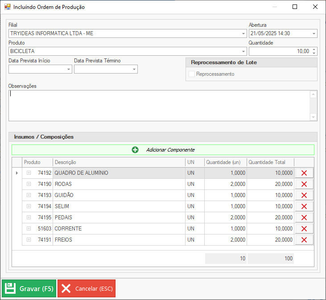Select the CORRENTE description cell
Image resolution: width=326 pixels, height=300 pixels.
pyautogui.click(x=119, y=229)
